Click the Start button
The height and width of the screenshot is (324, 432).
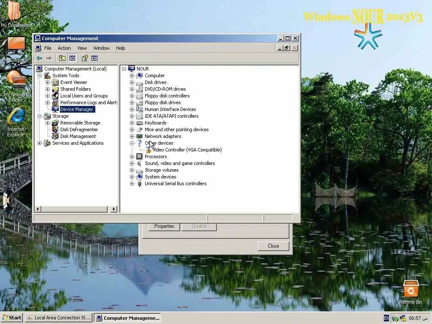[x=11, y=318]
